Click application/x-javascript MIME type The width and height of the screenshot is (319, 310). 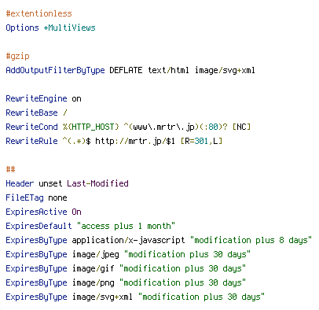(128, 240)
